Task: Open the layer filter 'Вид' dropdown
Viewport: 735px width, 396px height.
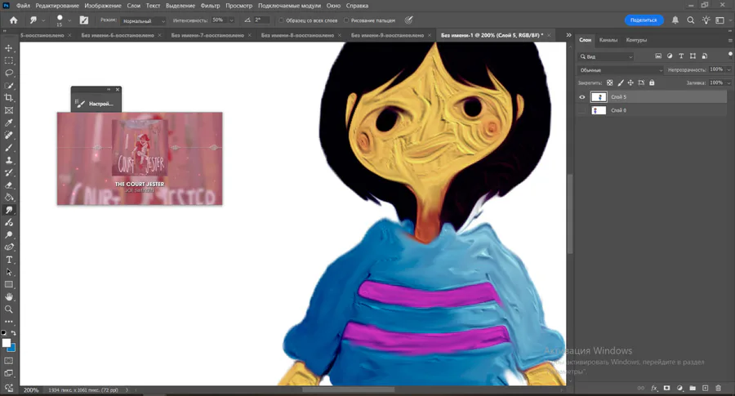Action: (606, 56)
